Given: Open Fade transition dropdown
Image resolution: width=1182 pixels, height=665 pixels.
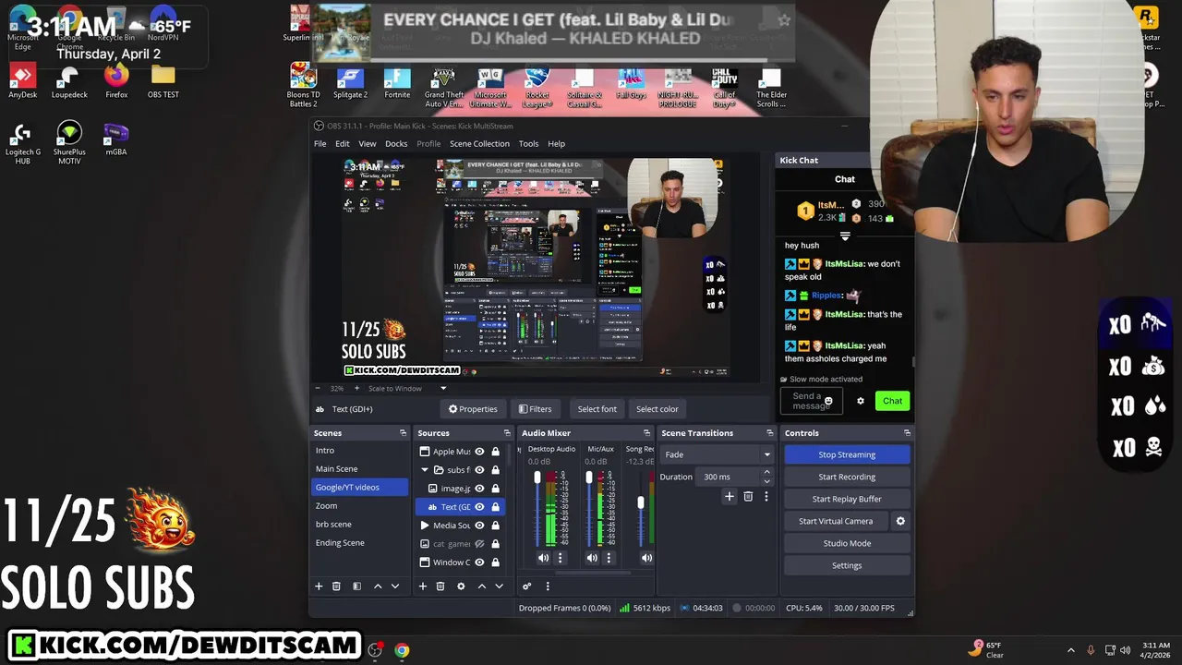Looking at the screenshot, I should click(x=717, y=454).
